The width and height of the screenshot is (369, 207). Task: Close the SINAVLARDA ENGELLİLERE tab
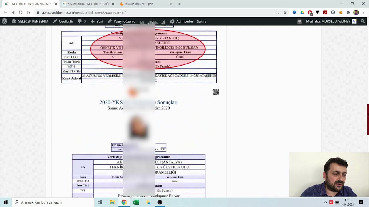click(x=113, y=4)
